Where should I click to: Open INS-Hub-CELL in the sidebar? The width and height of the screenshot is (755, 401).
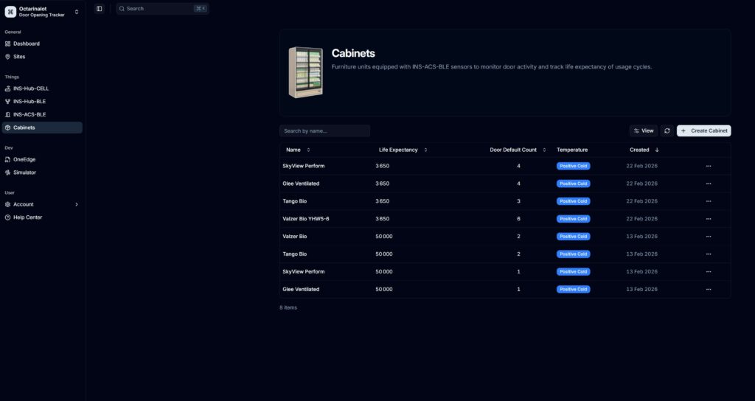(31, 88)
